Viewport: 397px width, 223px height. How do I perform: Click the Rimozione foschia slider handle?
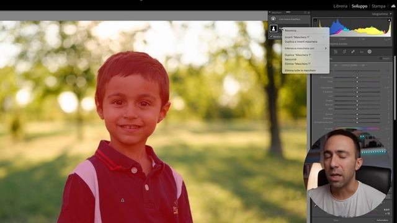357,123
